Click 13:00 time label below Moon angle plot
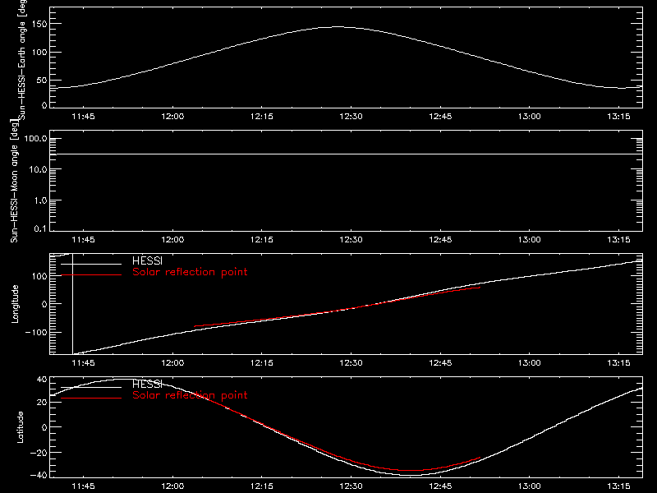 pyautogui.click(x=530, y=240)
